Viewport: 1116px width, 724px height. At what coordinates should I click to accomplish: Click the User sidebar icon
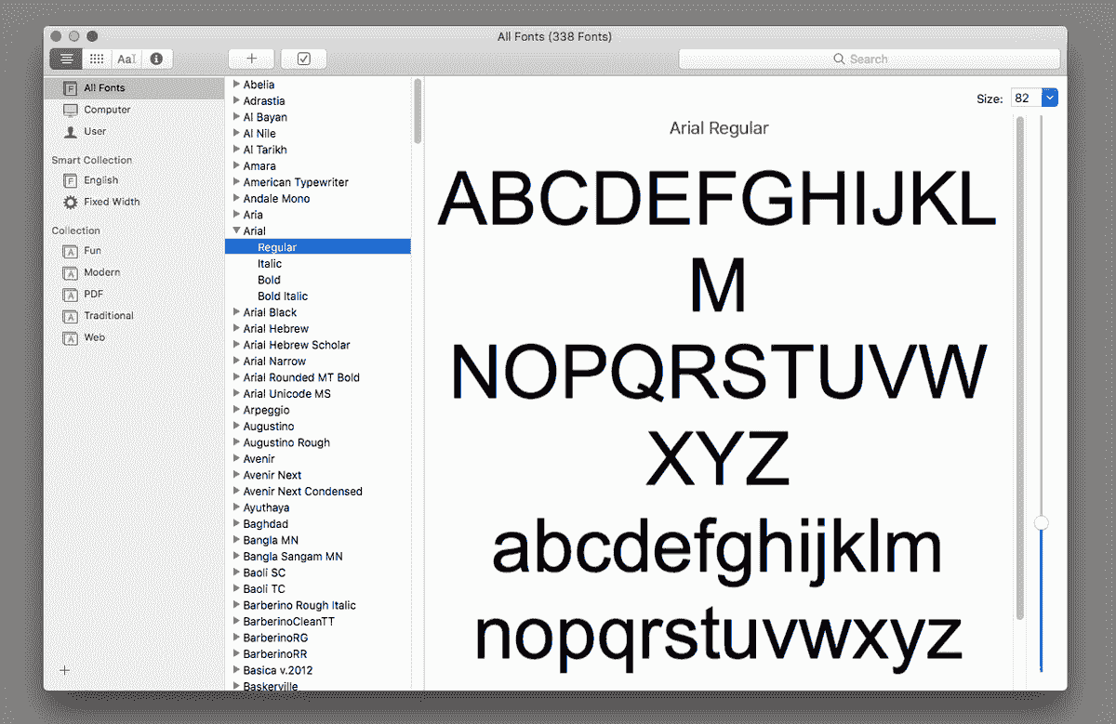point(69,131)
